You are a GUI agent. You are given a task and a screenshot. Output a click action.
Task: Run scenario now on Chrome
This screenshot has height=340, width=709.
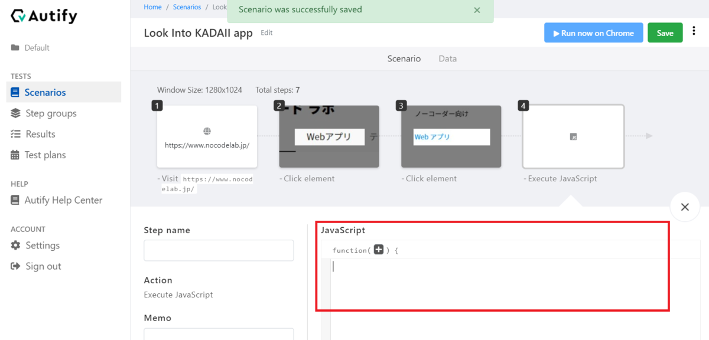coord(593,33)
